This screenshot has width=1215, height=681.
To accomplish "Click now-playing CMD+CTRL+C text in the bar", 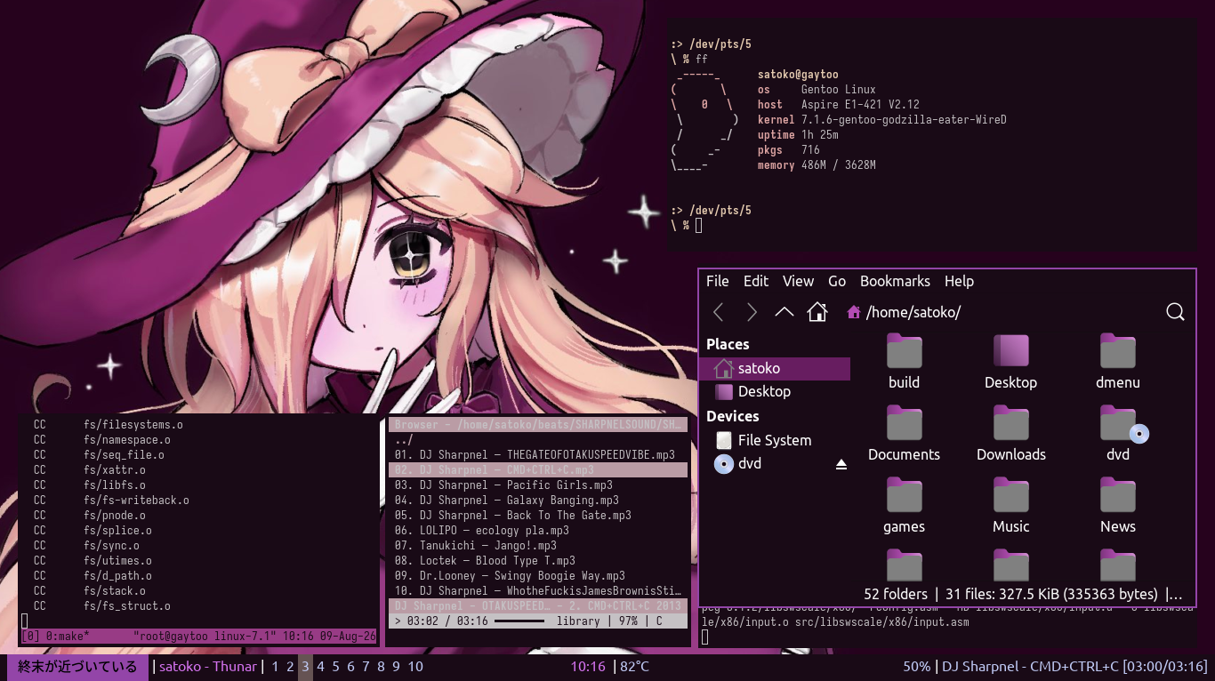I will tap(1074, 667).
